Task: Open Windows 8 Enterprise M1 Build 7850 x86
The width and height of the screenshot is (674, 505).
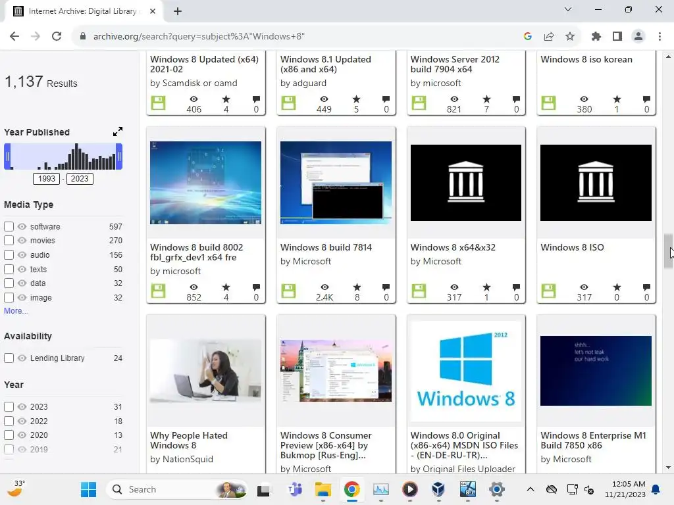Action: point(593,440)
